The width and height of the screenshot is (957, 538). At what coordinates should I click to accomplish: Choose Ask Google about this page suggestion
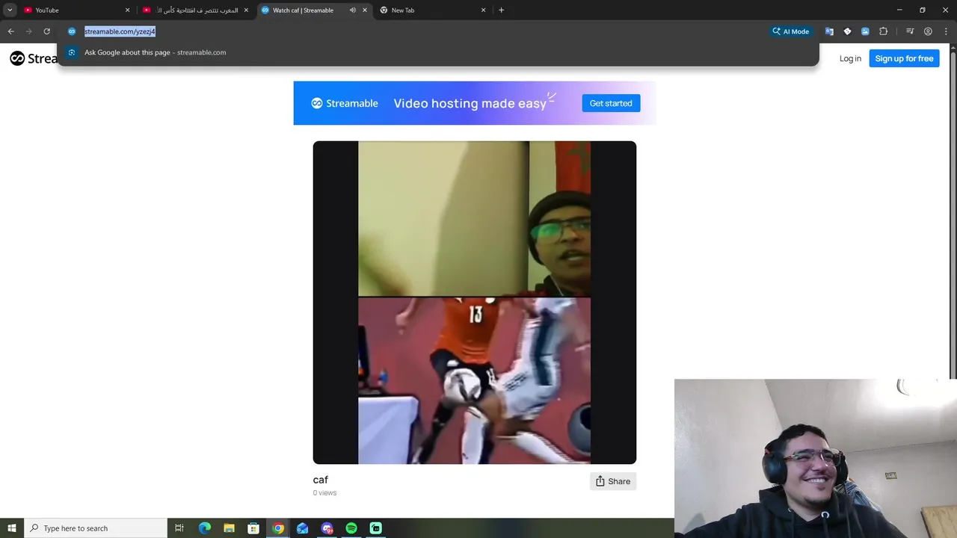click(x=437, y=52)
